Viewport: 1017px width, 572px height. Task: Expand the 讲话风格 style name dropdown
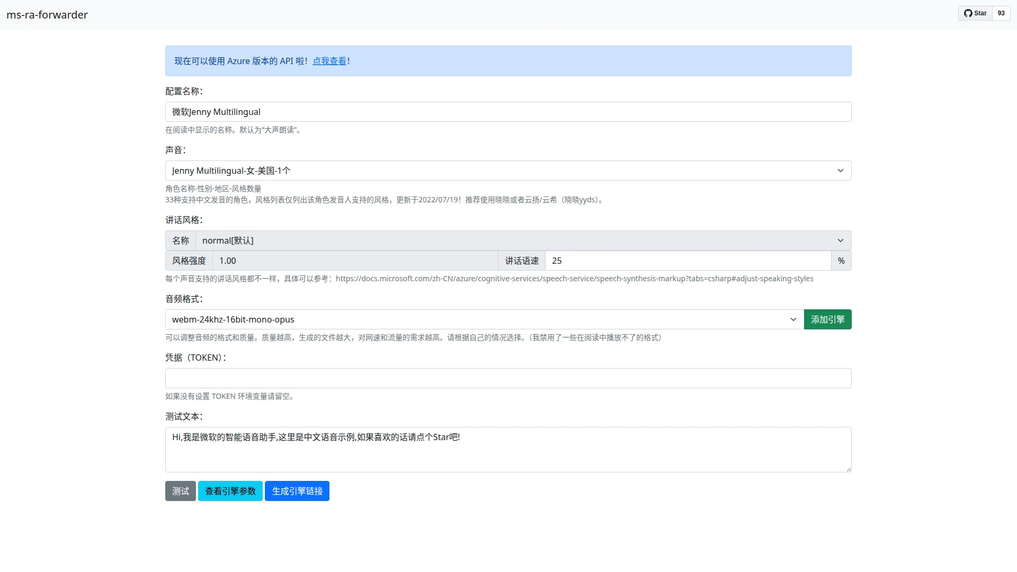[x=523, y=240]
